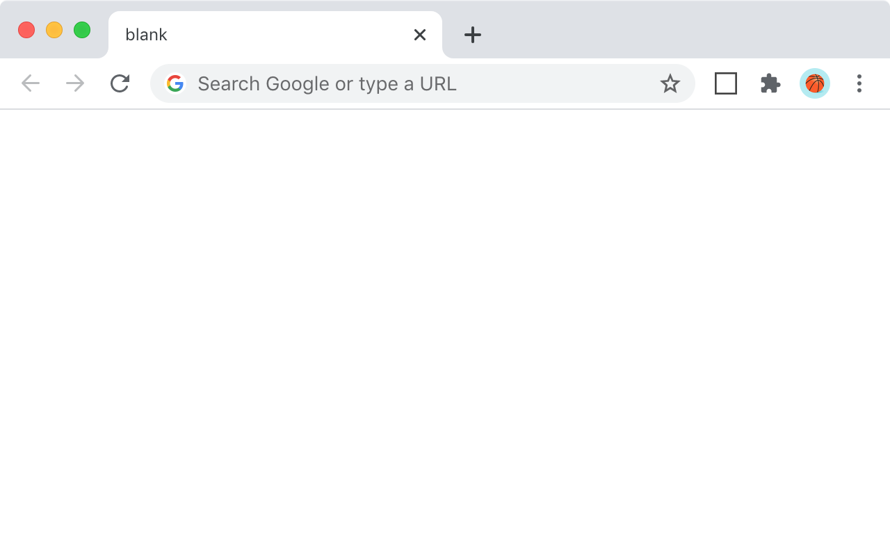Open the Extensions puzzle-piece menu
This screenshot has height=556, width=890.
pyautogui.click(x=770, y=83)
